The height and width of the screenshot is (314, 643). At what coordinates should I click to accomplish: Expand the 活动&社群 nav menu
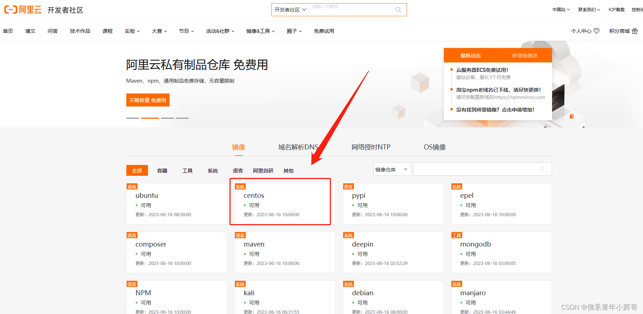pos(220,31)
